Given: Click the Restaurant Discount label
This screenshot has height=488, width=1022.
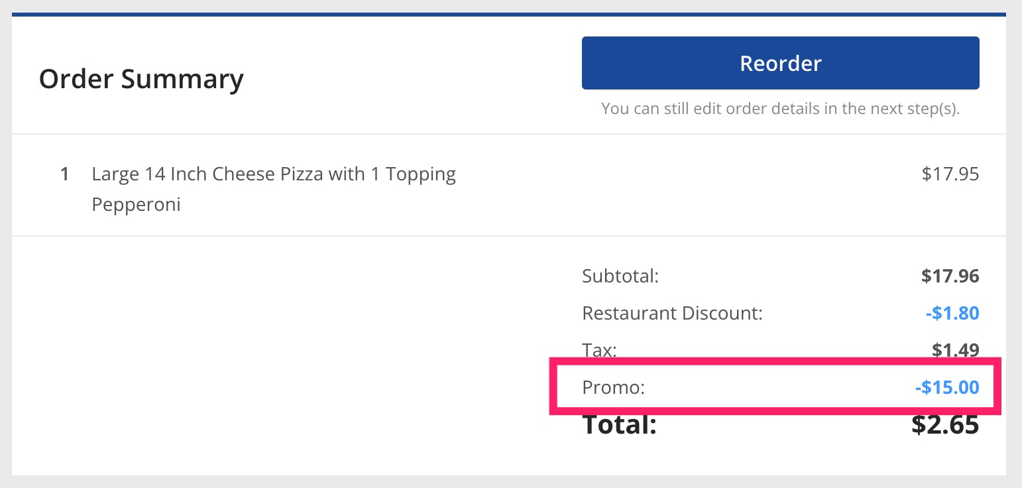Looking at the screenshot, I should click(x=672, y=313).
